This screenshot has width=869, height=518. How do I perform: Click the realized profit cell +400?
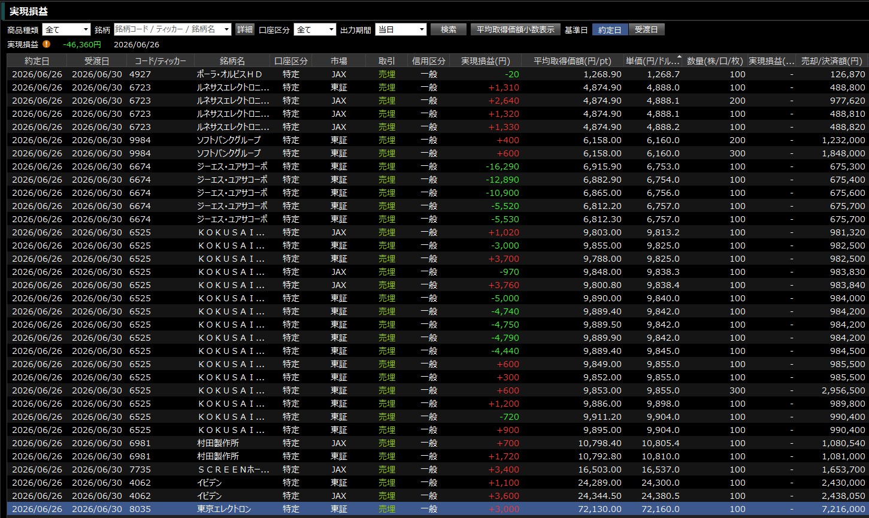coord(508,140)
